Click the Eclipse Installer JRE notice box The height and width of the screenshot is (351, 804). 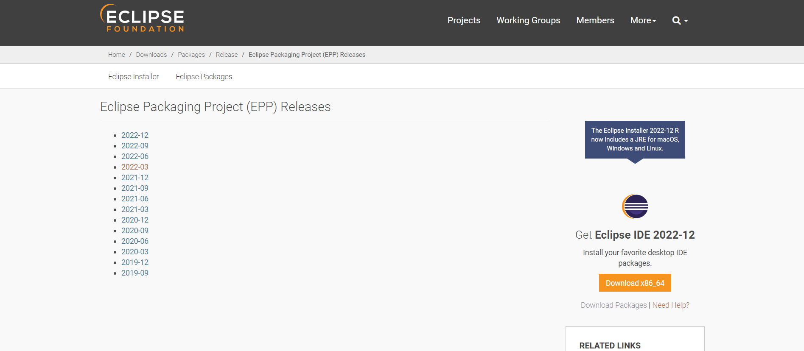(635, 139)
